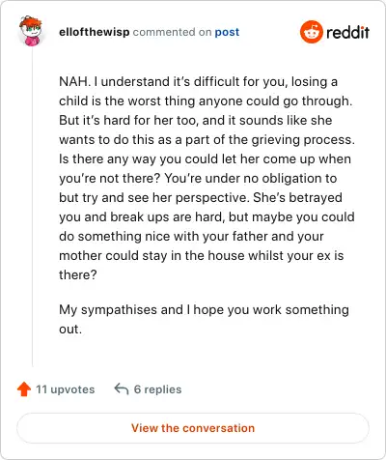Click the reply arrow icon

click(122, 388)
